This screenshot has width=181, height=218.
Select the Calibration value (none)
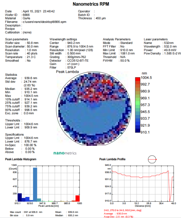click(x=27, y=32)
